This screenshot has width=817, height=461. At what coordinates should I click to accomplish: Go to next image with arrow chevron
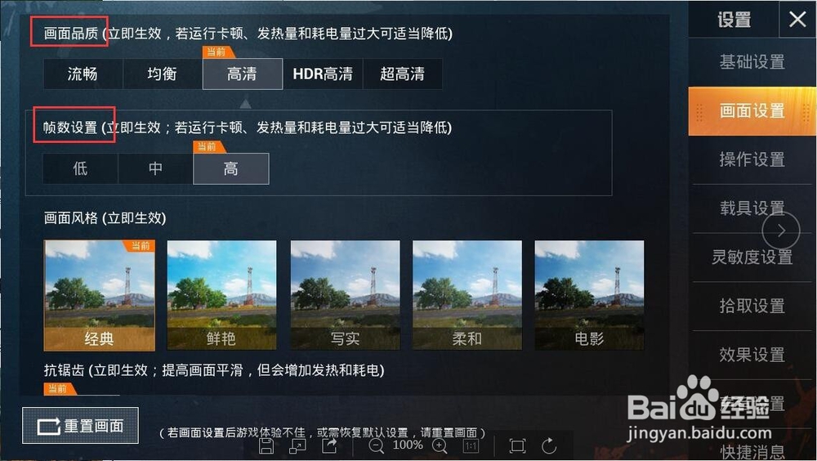pyautogui.click(x=780, y=230)
